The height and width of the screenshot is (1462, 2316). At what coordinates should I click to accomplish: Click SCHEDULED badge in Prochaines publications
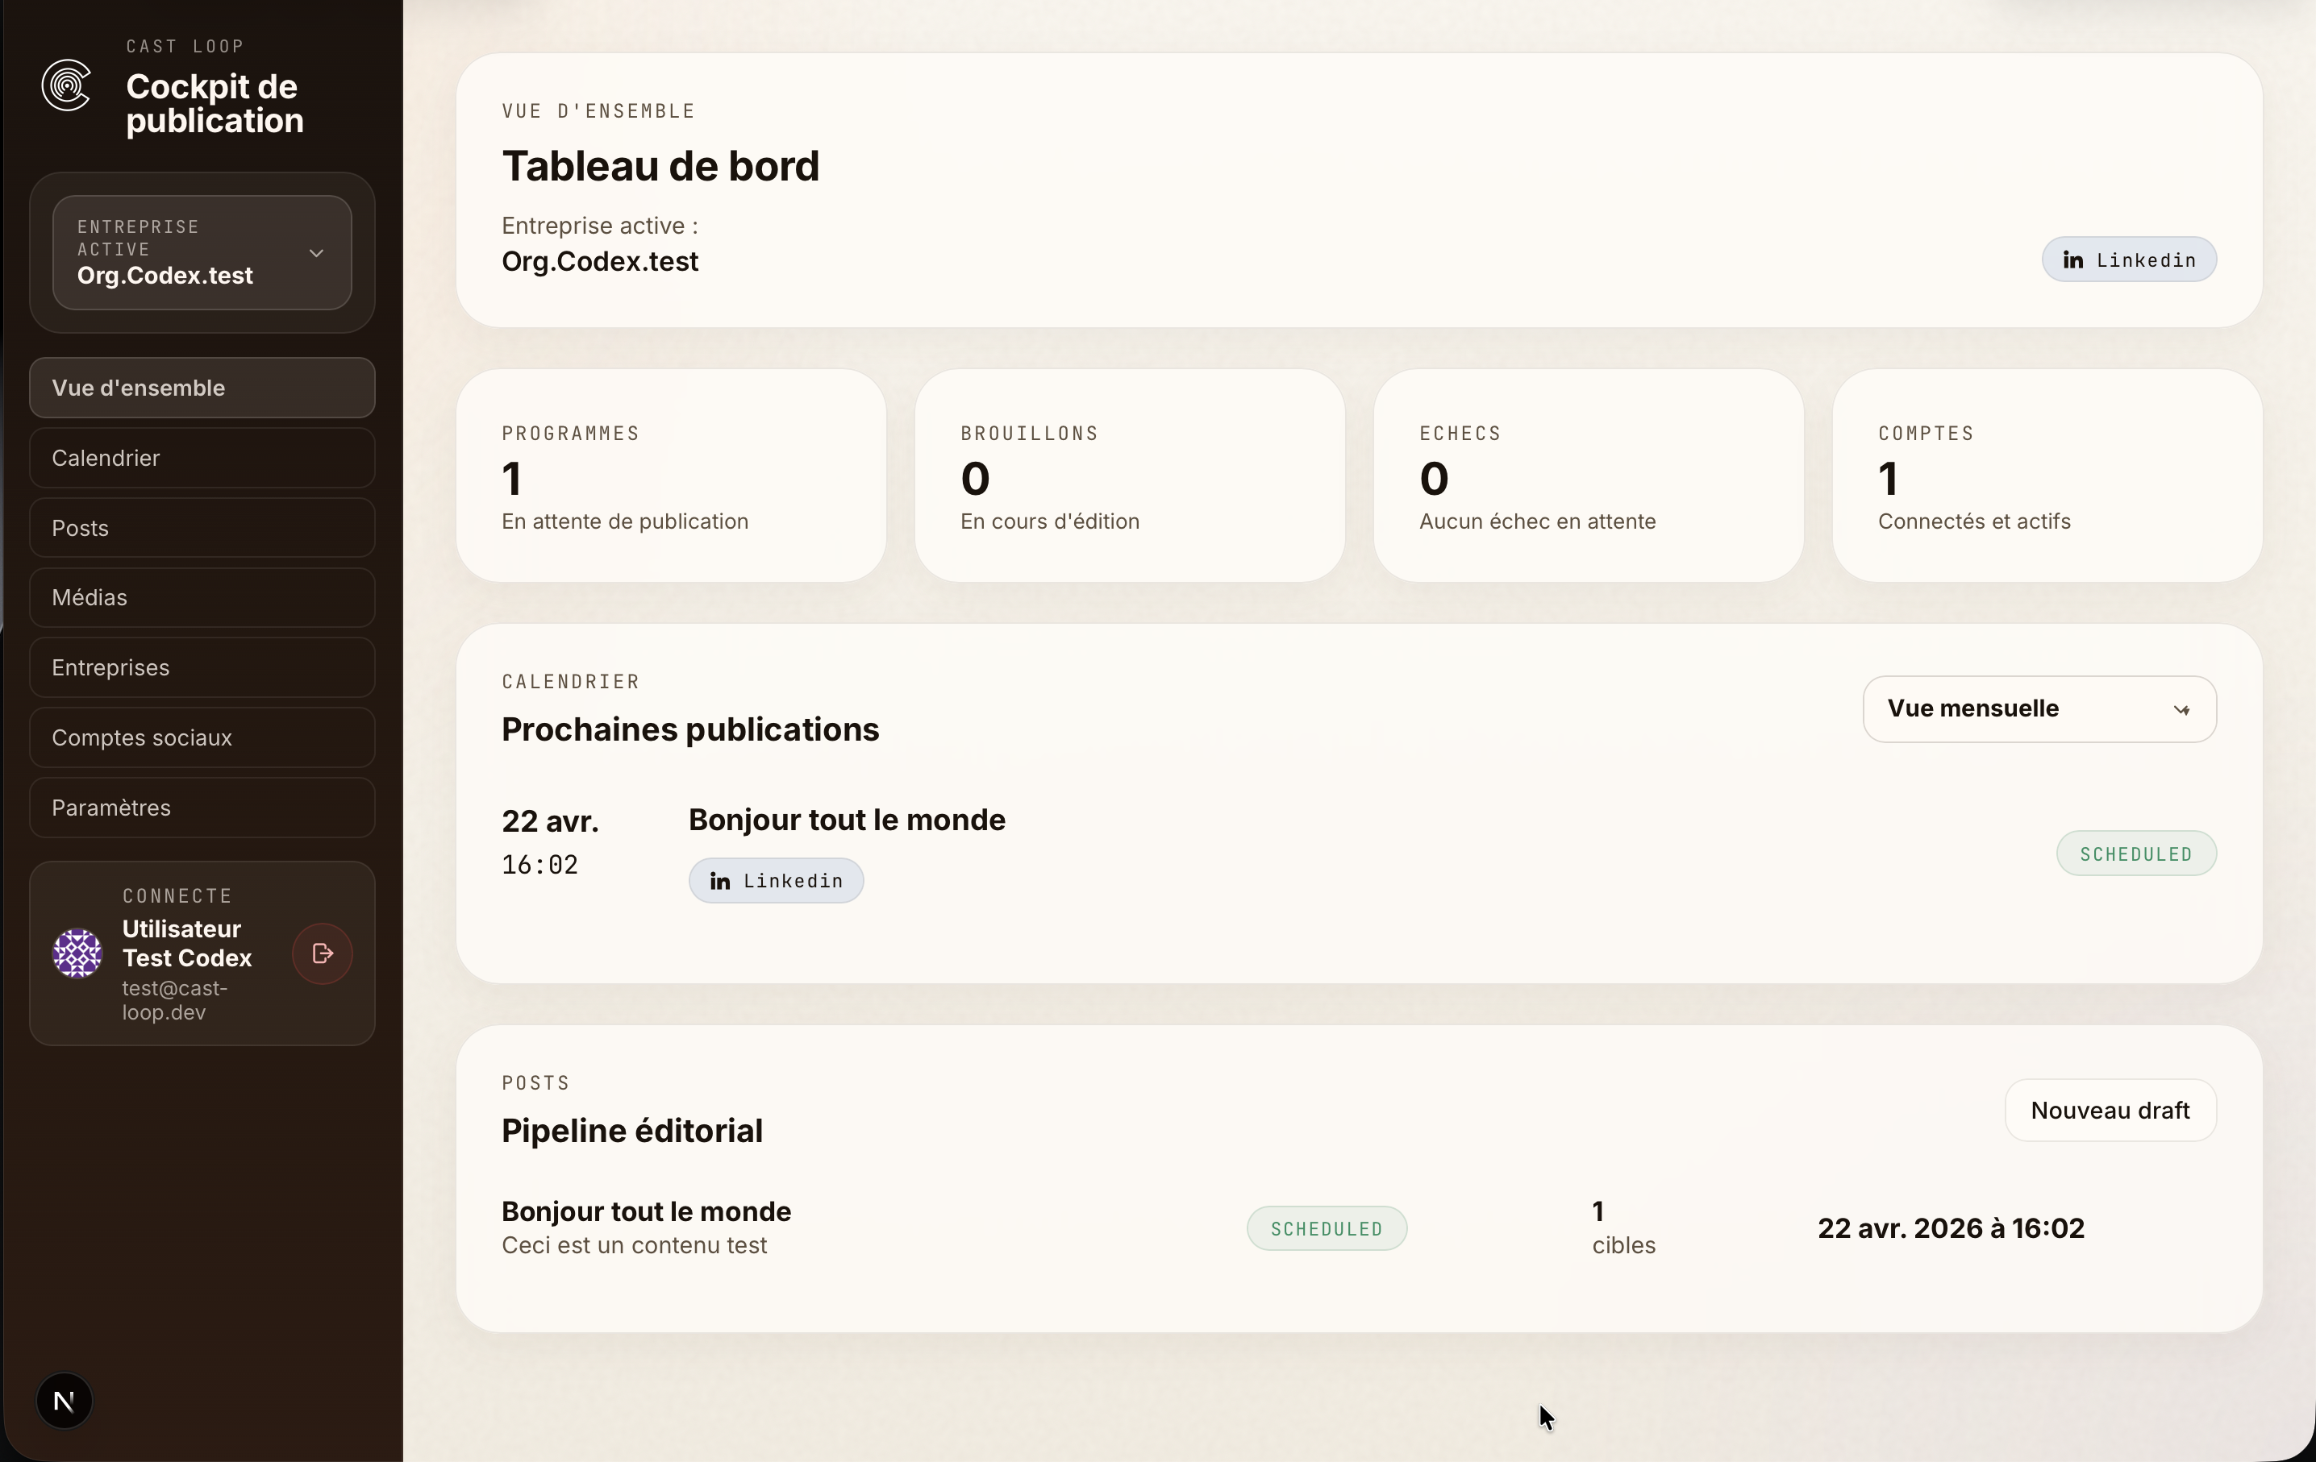pos(2136,854)
